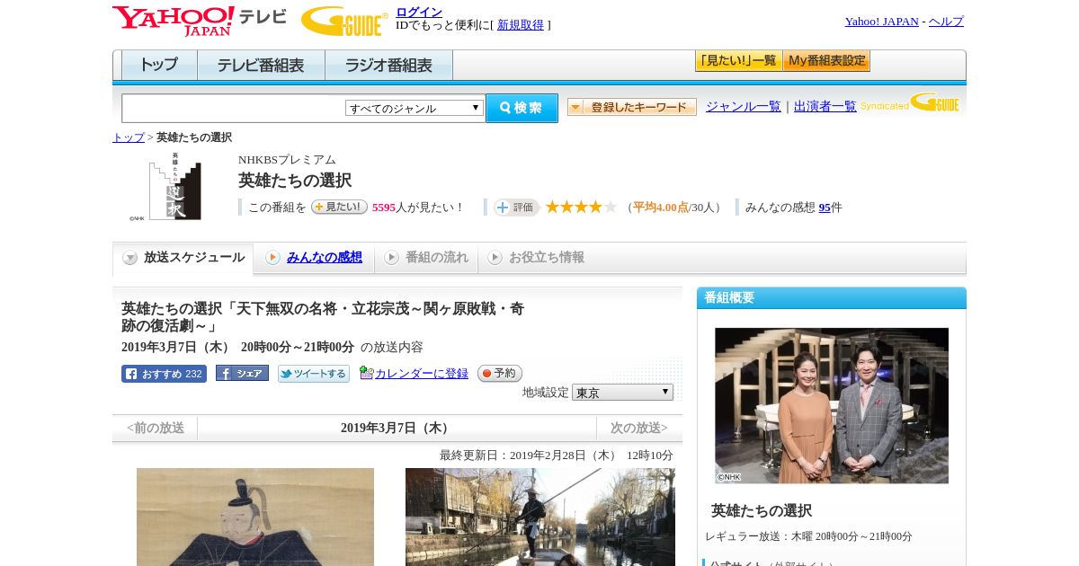Click the レギュラー放送 schedule text
Screen dimensions: 1079x566
tap(808, 536)
